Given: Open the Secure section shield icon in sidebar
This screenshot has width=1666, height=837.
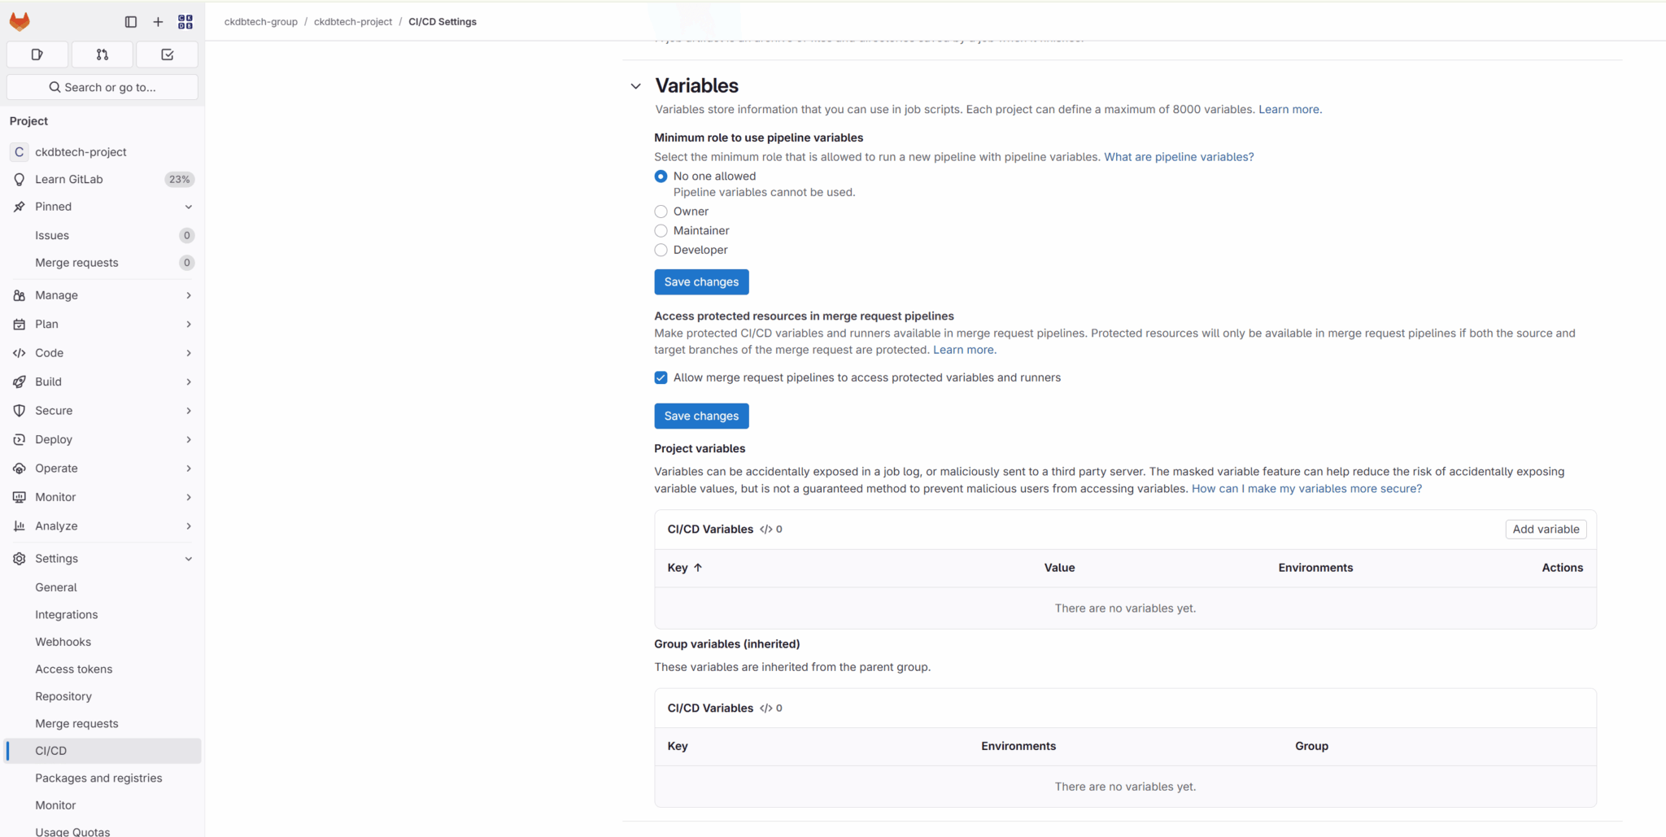Looking at the screenshot, I should (x=20, y=411).
